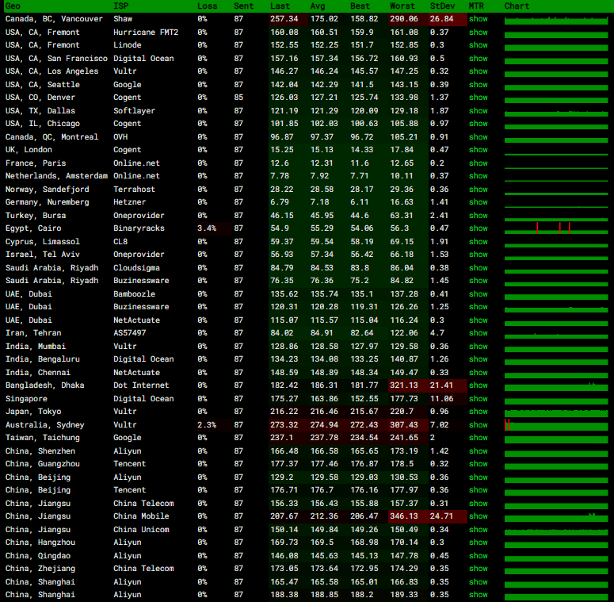Viewport: 614px width, 602px height.
Task: Open show link for Dubai NetActuate
Action: pos(478,320)
